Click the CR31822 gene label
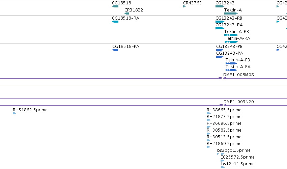 (x=134, y=10)
